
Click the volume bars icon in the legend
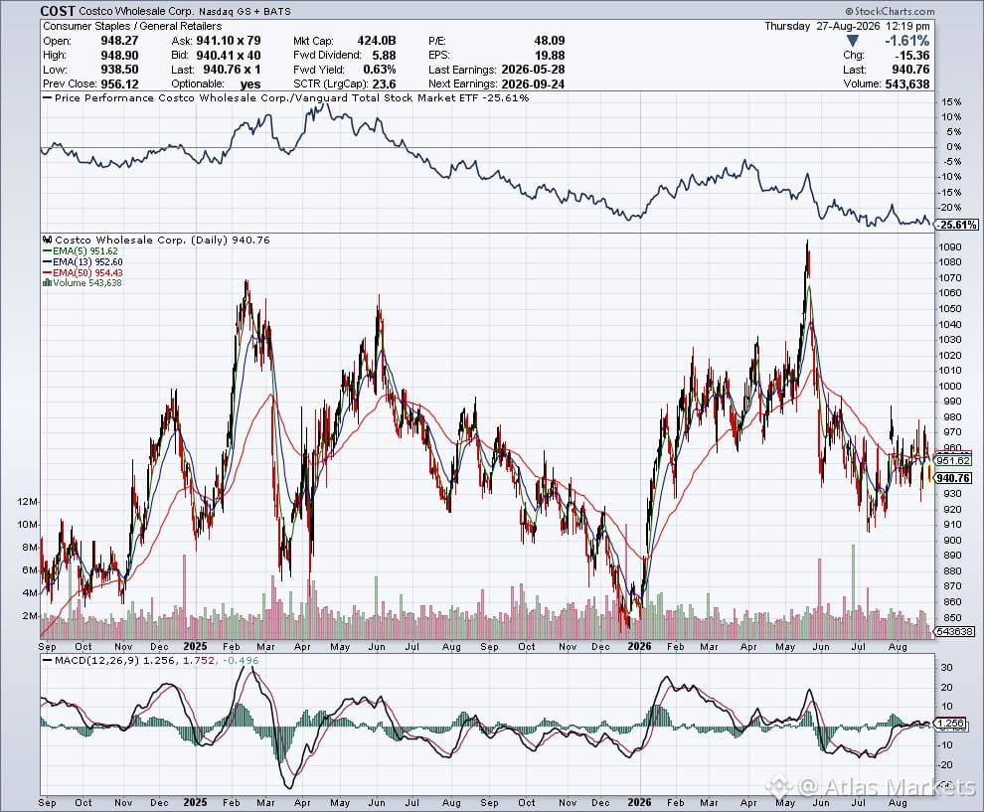tap(47, 283)
